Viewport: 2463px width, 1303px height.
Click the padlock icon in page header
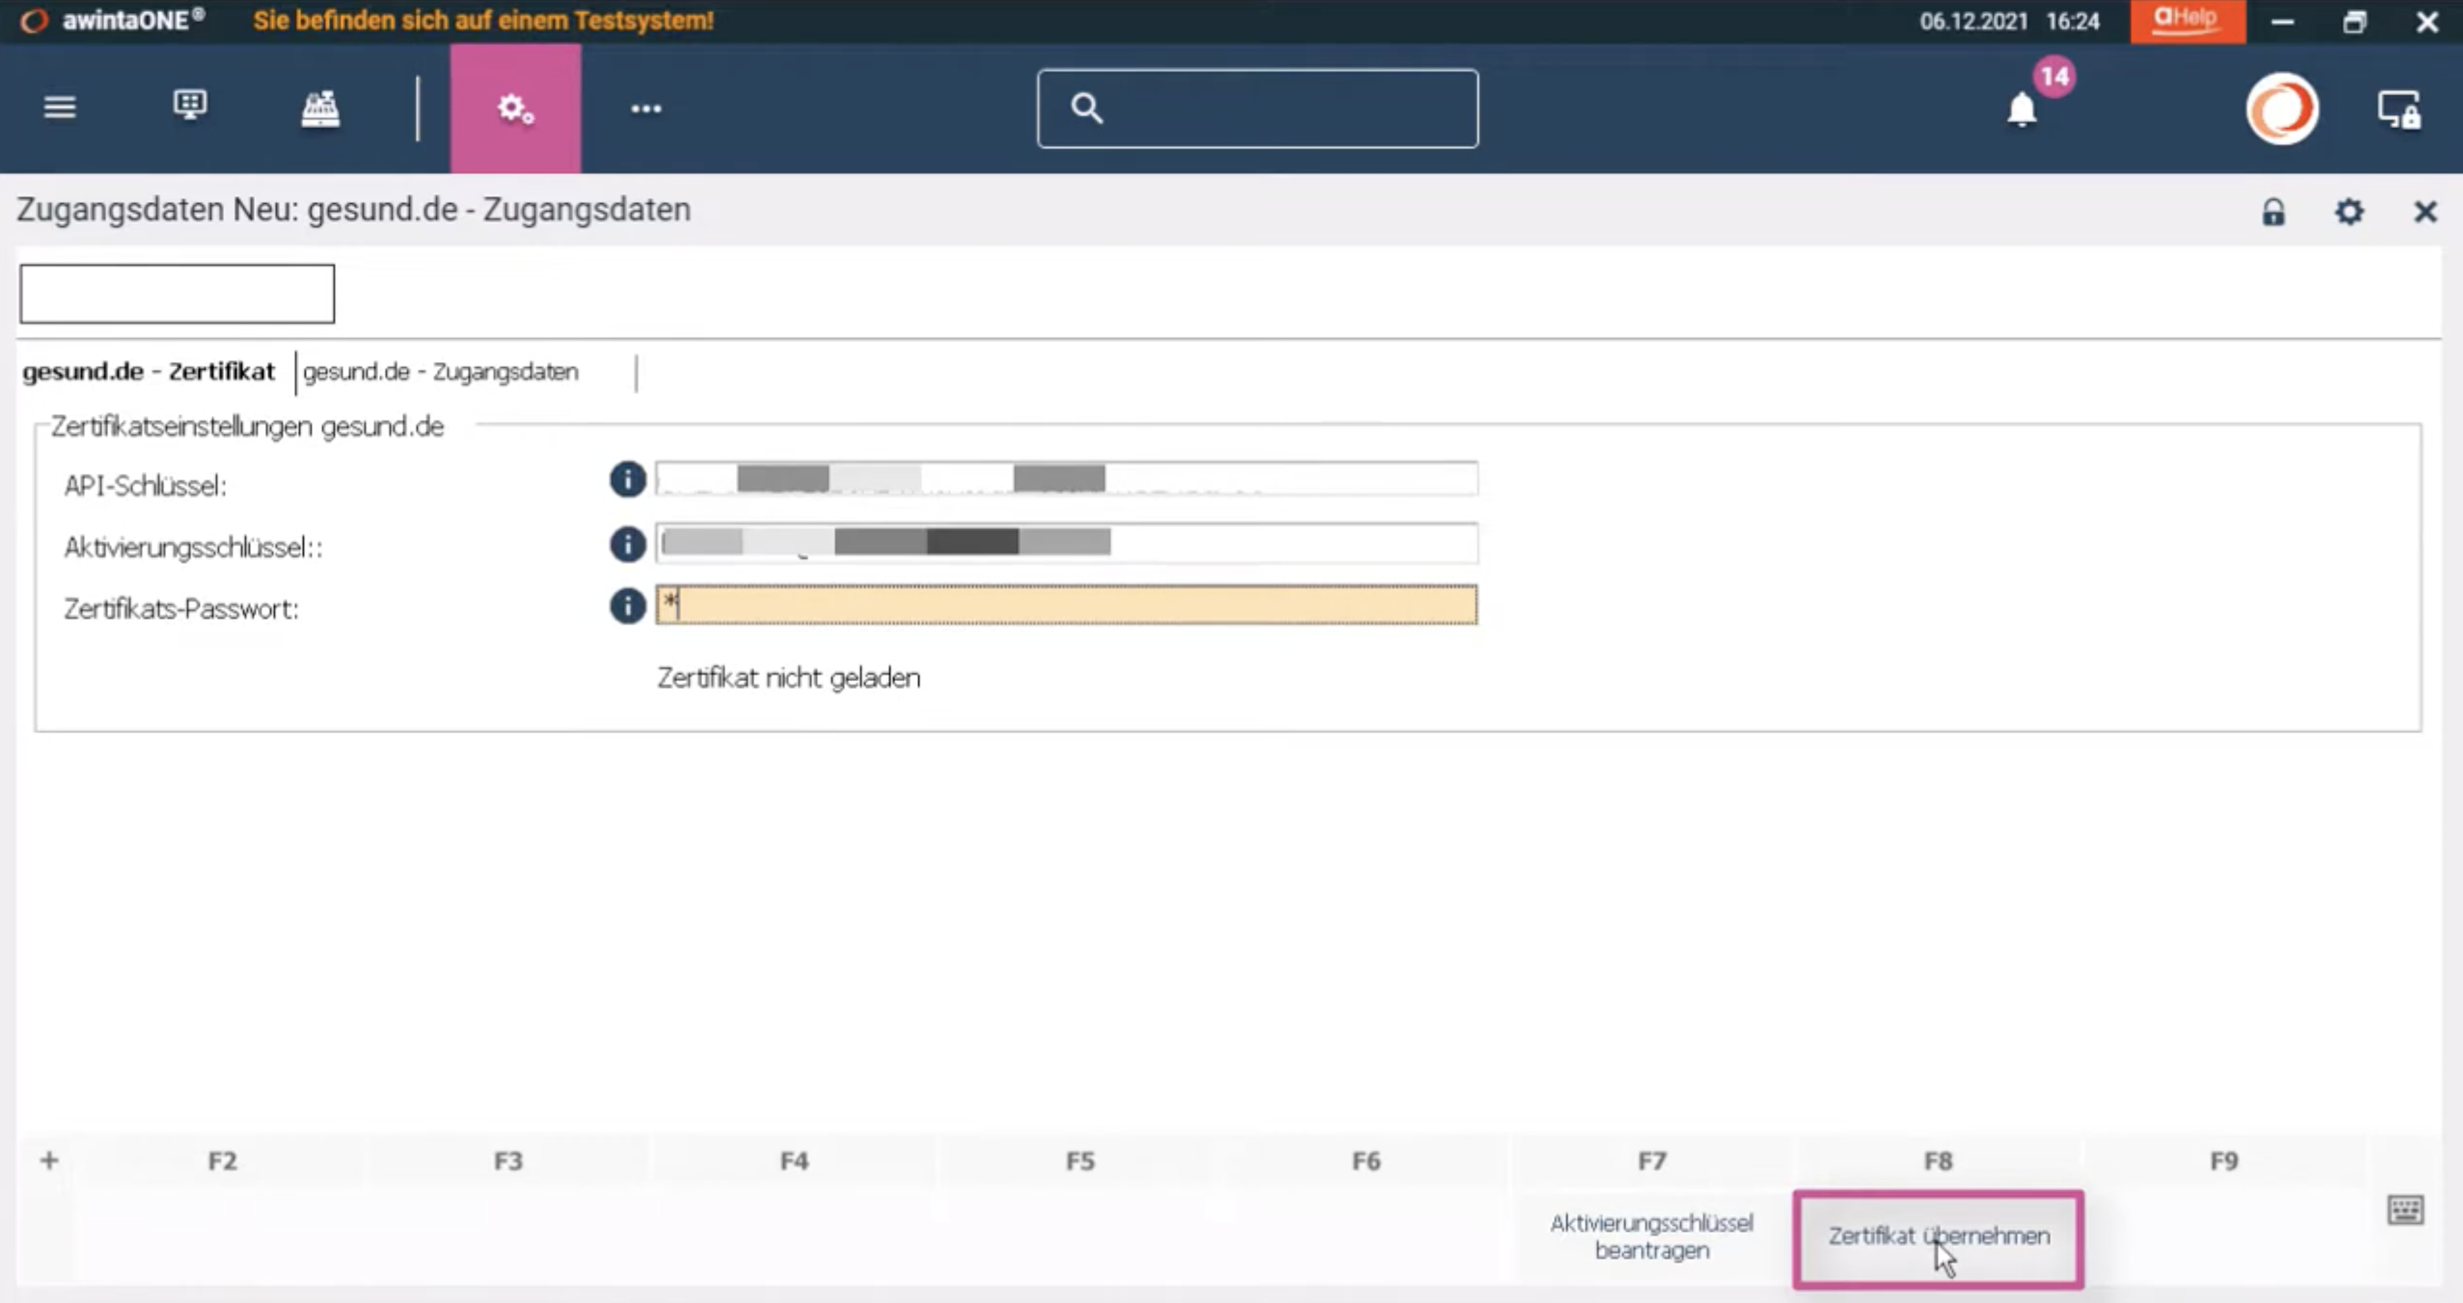point(2274,211)
